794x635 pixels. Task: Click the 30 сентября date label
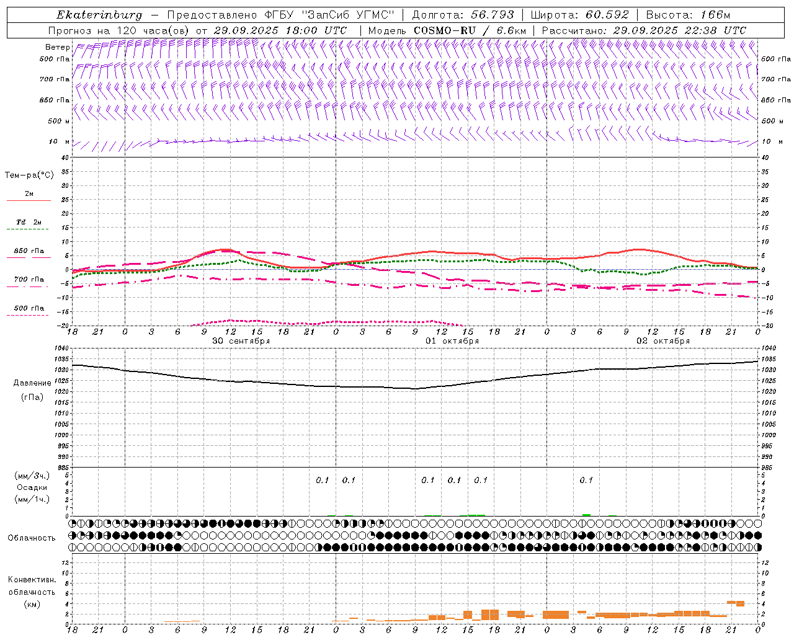point(241,341)
